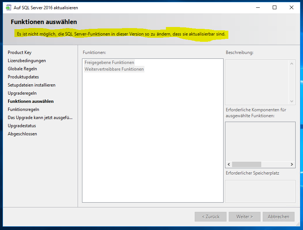Image resolution: width=303 pixels, height=230 pixels.
Task: Click the yellow-highlighted error message text
Action: (121, 34)
